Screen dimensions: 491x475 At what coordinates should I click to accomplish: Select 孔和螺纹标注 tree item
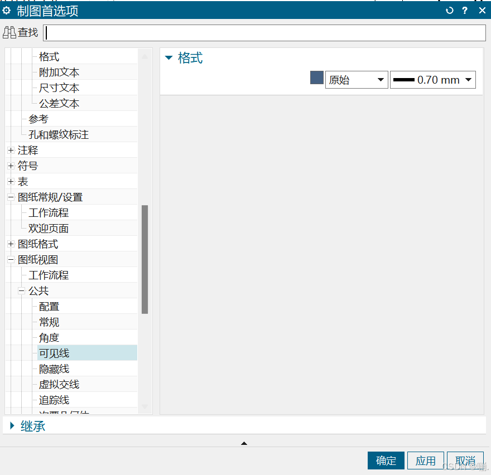tap(59, 134)
